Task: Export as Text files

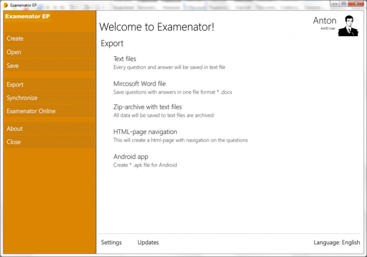Action: click(125, 59)
